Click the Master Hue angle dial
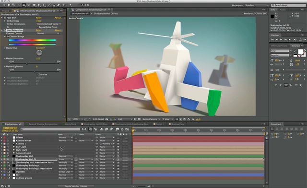This screenshot has width=307, height=188. [39, 52]
